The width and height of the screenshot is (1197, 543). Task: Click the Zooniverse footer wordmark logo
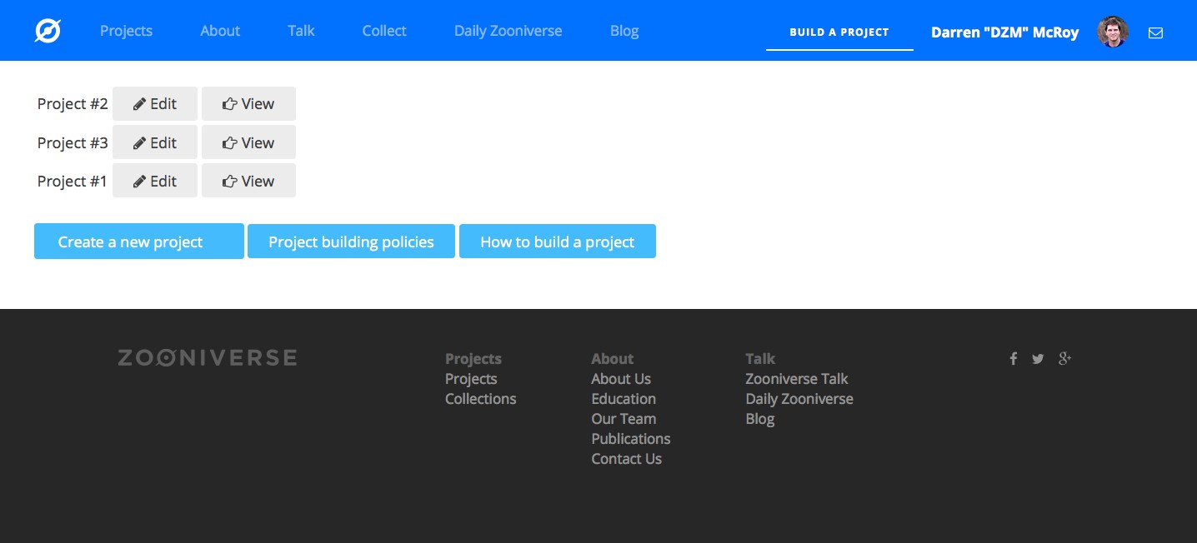tap(207, 358)
